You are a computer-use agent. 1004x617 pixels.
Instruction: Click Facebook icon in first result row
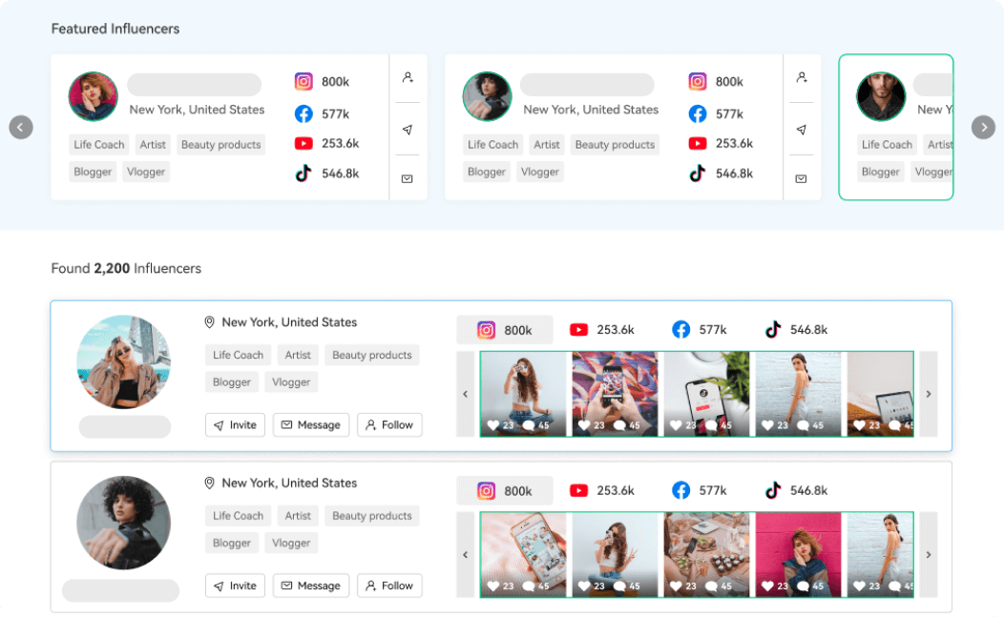pos(680,330)
